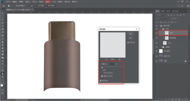The image size is (190, 101).
Task: Select the Brush tool
Action: point(3,38)
